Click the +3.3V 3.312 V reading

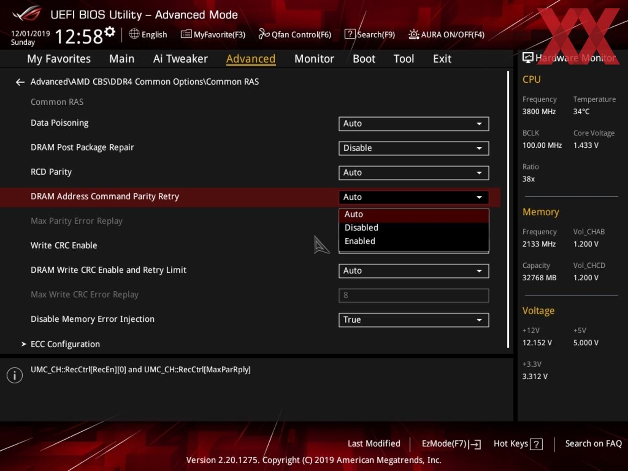535,376
